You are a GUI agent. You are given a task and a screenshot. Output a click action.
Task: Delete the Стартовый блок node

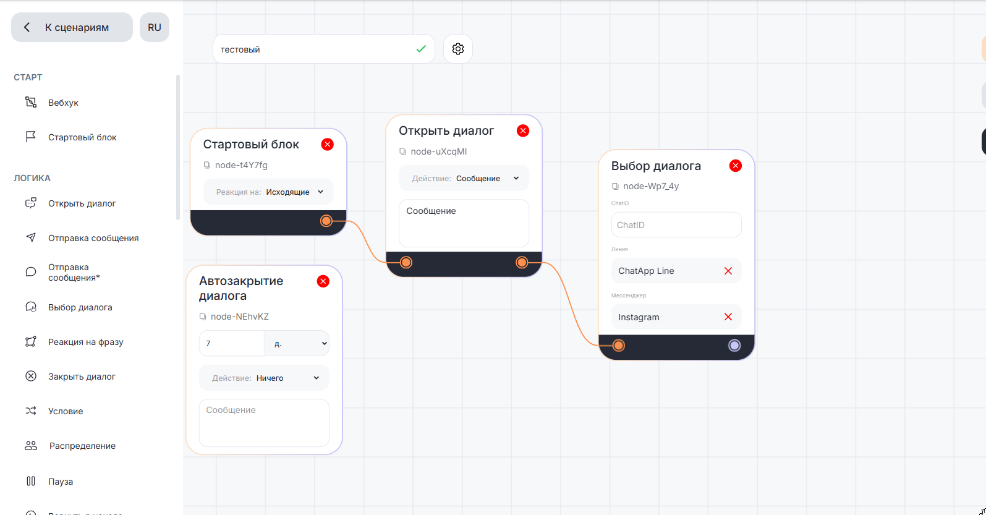click(327, 144)
